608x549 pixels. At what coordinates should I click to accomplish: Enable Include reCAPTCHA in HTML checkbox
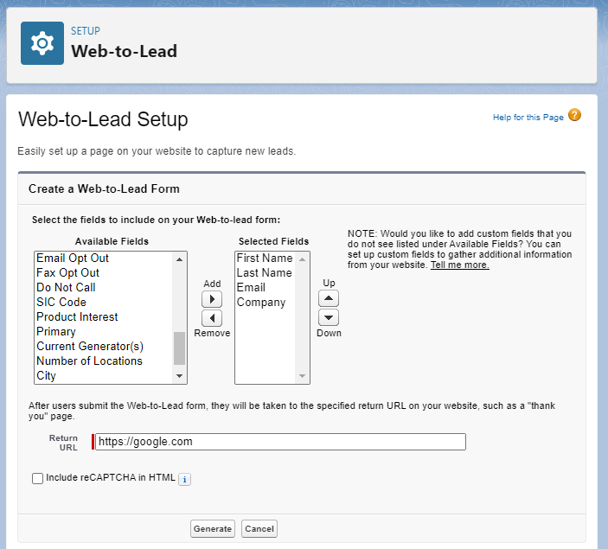(x=37, y=478)
